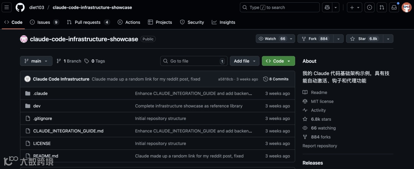Switch to the Projects tab
414x169 pixels.
coord(160,22)
